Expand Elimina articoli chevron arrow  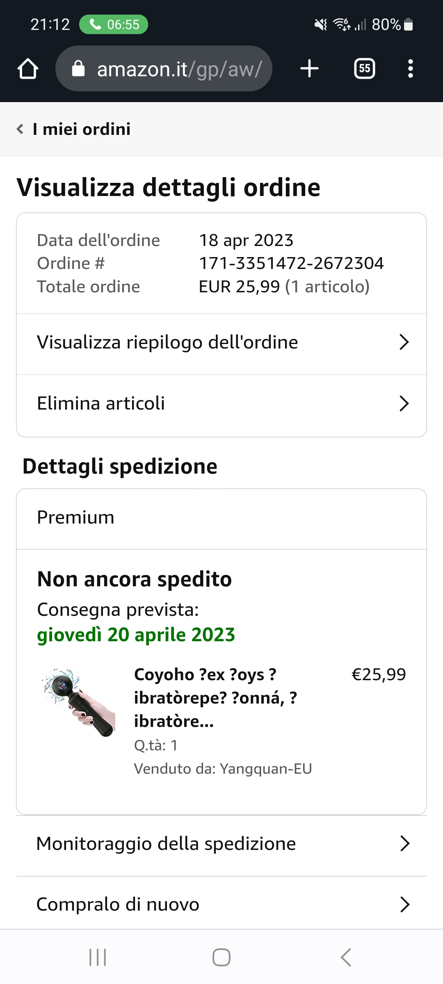pos(404,404)
